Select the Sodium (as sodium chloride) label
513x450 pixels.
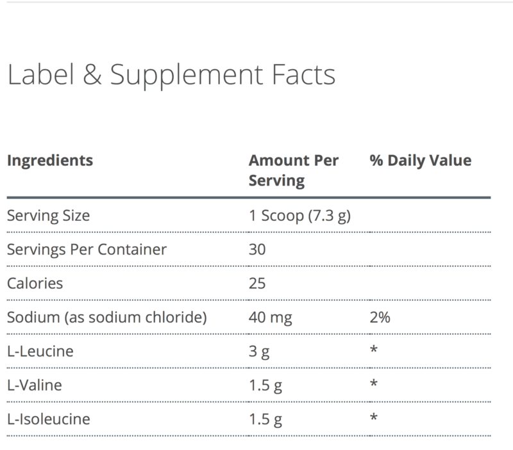tap(106, 316)
